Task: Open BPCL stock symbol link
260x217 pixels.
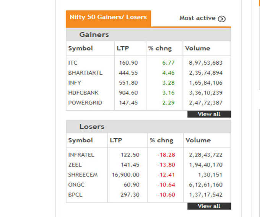Action: point(75,194)
